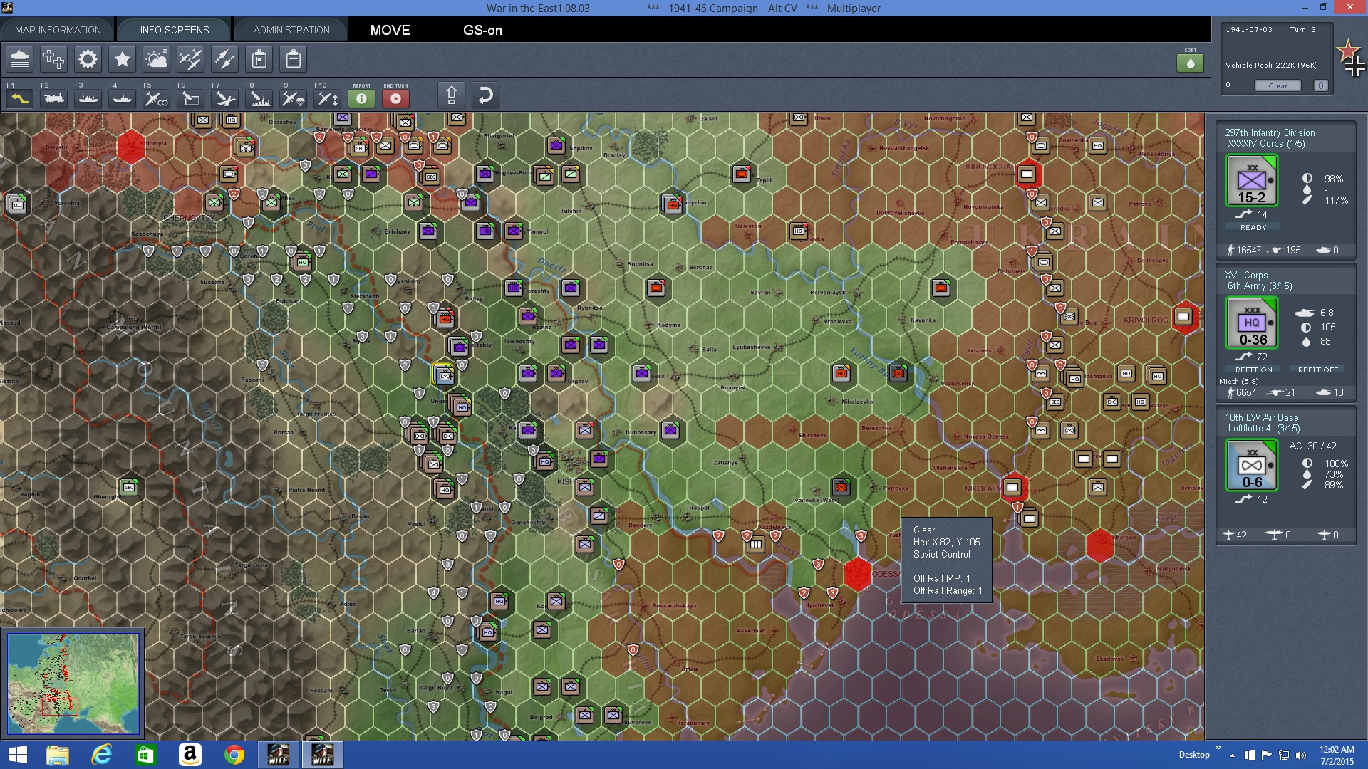Launch Google Chrome from taskbar
Image resolution: width=1368 pixels, height=769 pixels.
(234, 755)
